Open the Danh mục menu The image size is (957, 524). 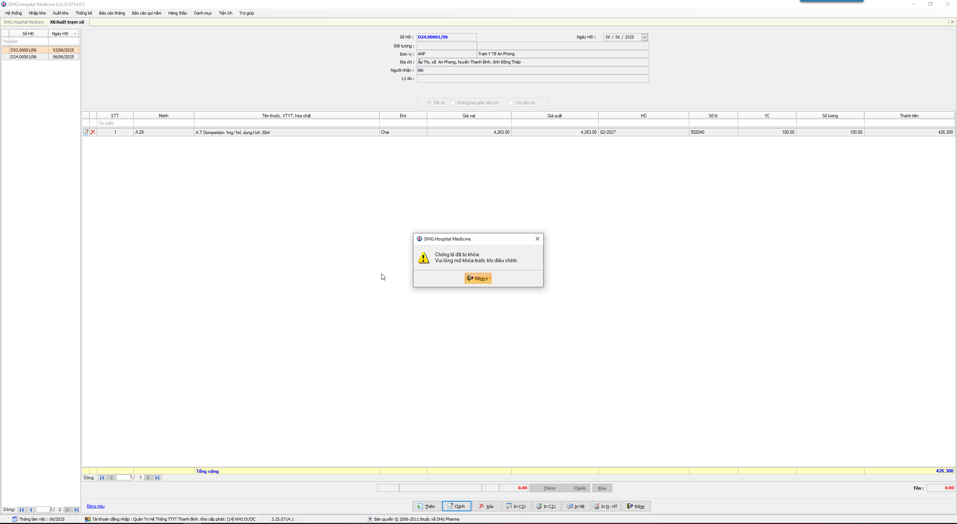[x=203, y=13]
